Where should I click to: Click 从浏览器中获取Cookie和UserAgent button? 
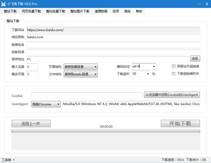172,95
